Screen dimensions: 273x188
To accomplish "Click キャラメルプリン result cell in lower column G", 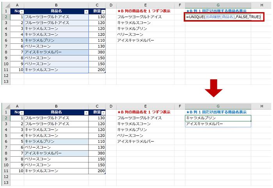I will coord(218,118).
